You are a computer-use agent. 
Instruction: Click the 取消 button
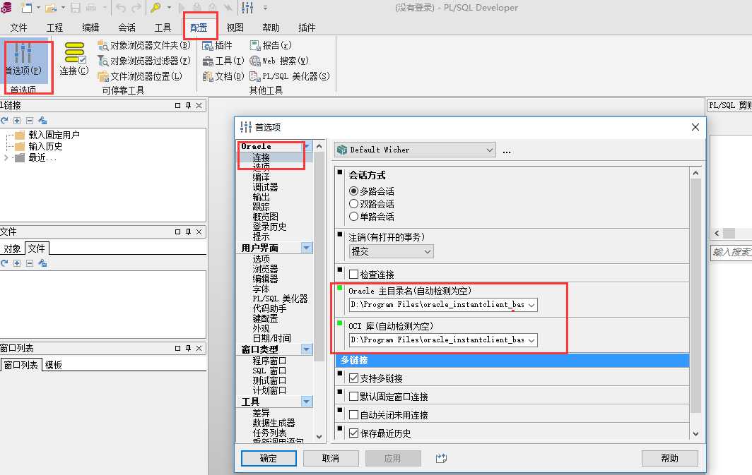pos(331,458)
